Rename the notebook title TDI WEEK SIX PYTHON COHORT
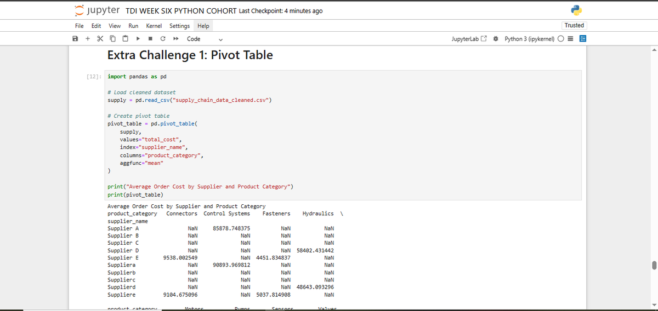This screenshot has width=658, height=311. pos(181,11)
